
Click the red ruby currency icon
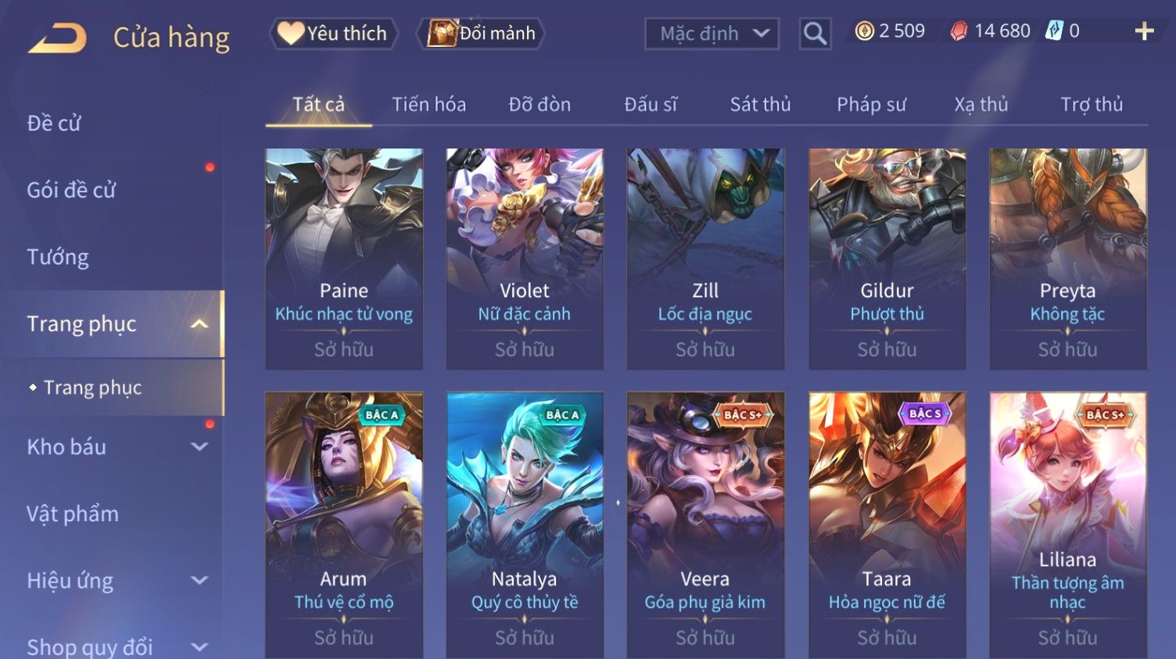tap(959, 31)
